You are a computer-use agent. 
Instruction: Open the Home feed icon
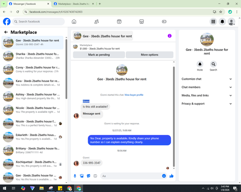pyautogui.click(x=74, y=22)
